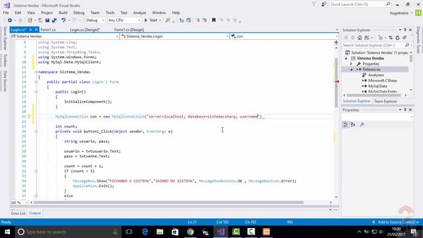Viewport: 423px width, 238px height.
Task: Open the Sistema_Vendas.Login type dropdown
Action: coord(174,36)
